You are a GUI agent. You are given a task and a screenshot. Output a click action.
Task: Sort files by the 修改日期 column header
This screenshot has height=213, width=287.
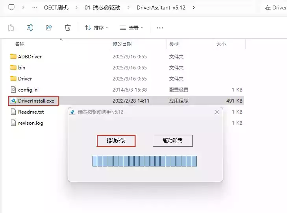coord(122,44)
